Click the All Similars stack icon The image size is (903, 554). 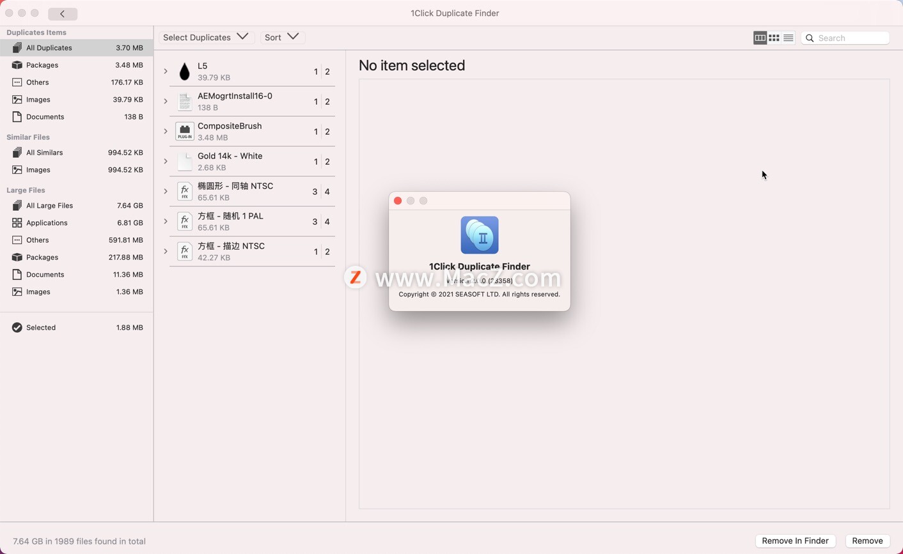click(17, 153)
